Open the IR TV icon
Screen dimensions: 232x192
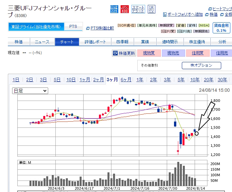click(151, 9)
